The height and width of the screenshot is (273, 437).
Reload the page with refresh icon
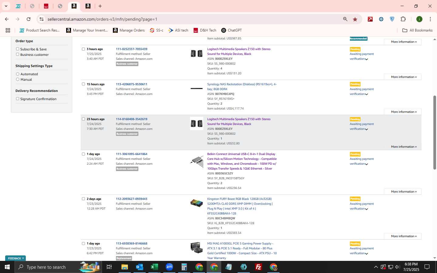[29, 19]
